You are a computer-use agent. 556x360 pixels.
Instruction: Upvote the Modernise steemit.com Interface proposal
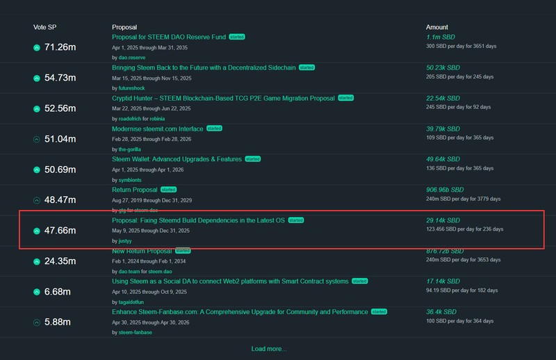coord(37,140)
